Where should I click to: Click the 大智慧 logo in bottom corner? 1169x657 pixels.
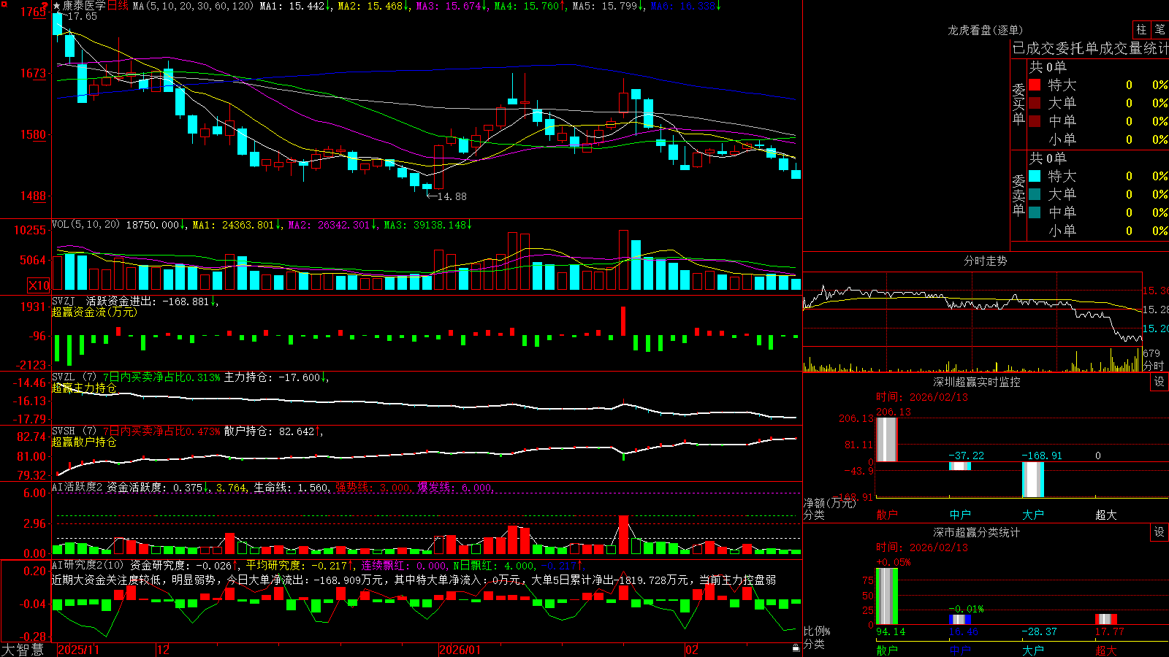[23, 650]
